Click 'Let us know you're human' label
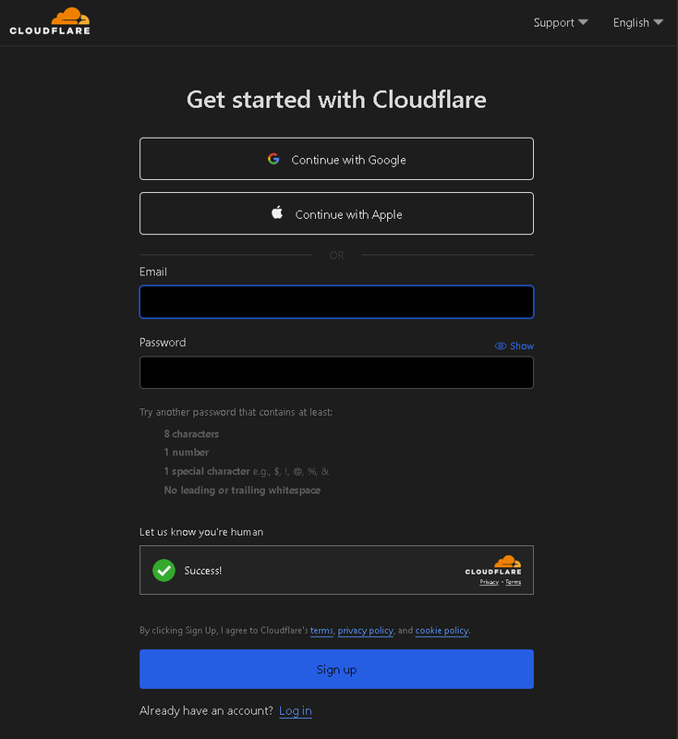 (201, 532)
